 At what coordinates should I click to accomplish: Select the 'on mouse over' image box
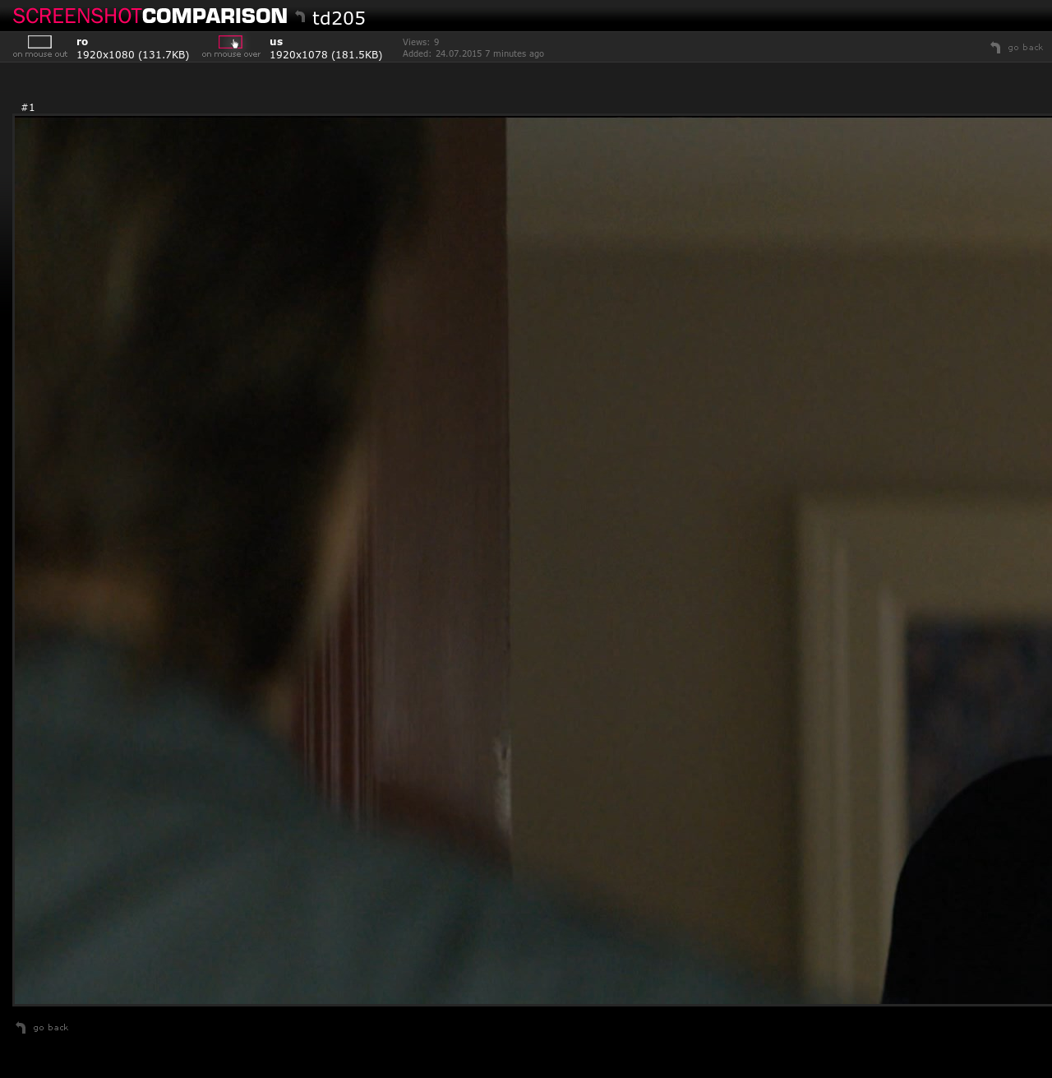pos(230,42)
